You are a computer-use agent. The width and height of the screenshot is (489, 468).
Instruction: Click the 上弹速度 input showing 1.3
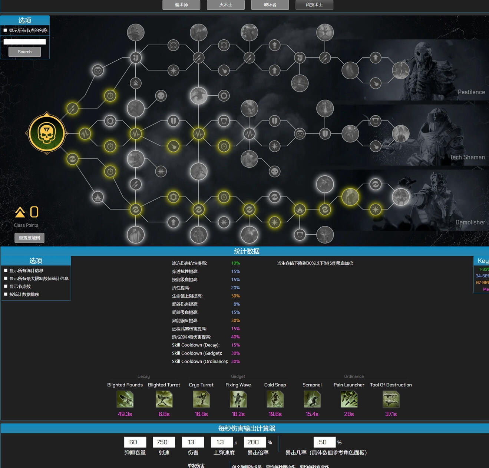(x=222, y=442)
